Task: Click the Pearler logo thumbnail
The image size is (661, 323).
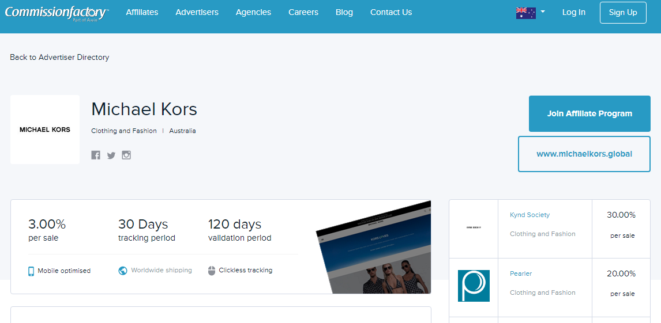Action: click(x=474, y=286)
